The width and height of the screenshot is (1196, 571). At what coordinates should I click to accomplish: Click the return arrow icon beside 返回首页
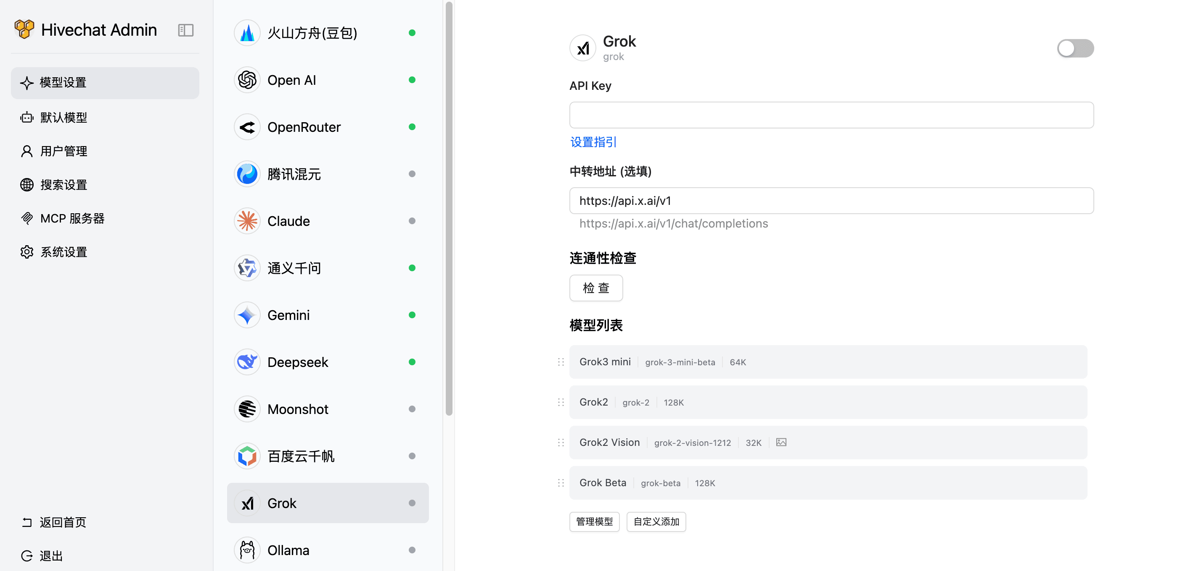coord(27,522)
